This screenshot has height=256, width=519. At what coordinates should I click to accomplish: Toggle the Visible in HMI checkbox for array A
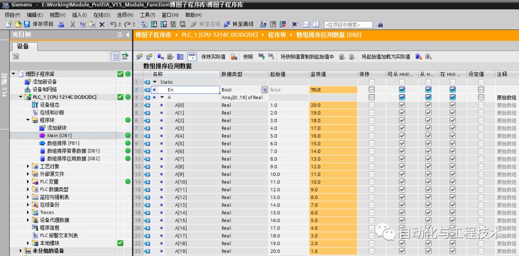(453, 97)
